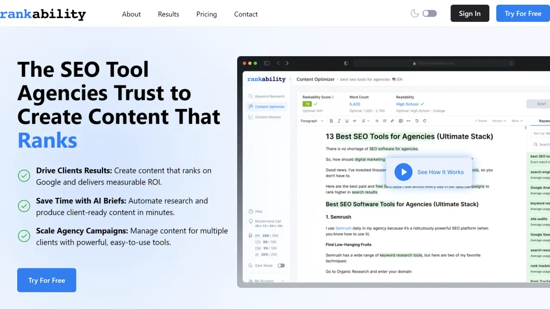Image resolution: width=550 pixels, height=309 pixels.
Task: Click the Sign In button
Action: pyautogui.click(x=470, y=13)
